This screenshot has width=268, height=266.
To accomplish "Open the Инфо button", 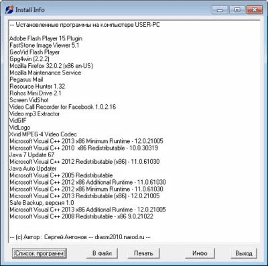I will click(200, 253).
